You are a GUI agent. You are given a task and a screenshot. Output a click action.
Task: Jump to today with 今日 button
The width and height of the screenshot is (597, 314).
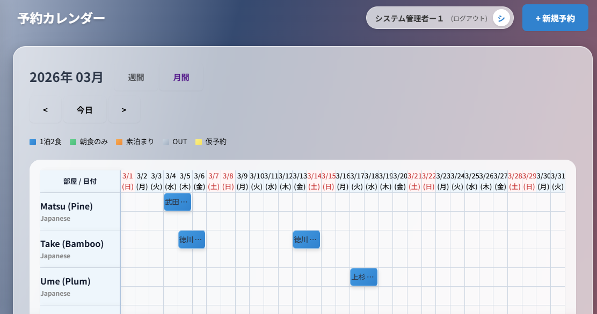[85, 110]
